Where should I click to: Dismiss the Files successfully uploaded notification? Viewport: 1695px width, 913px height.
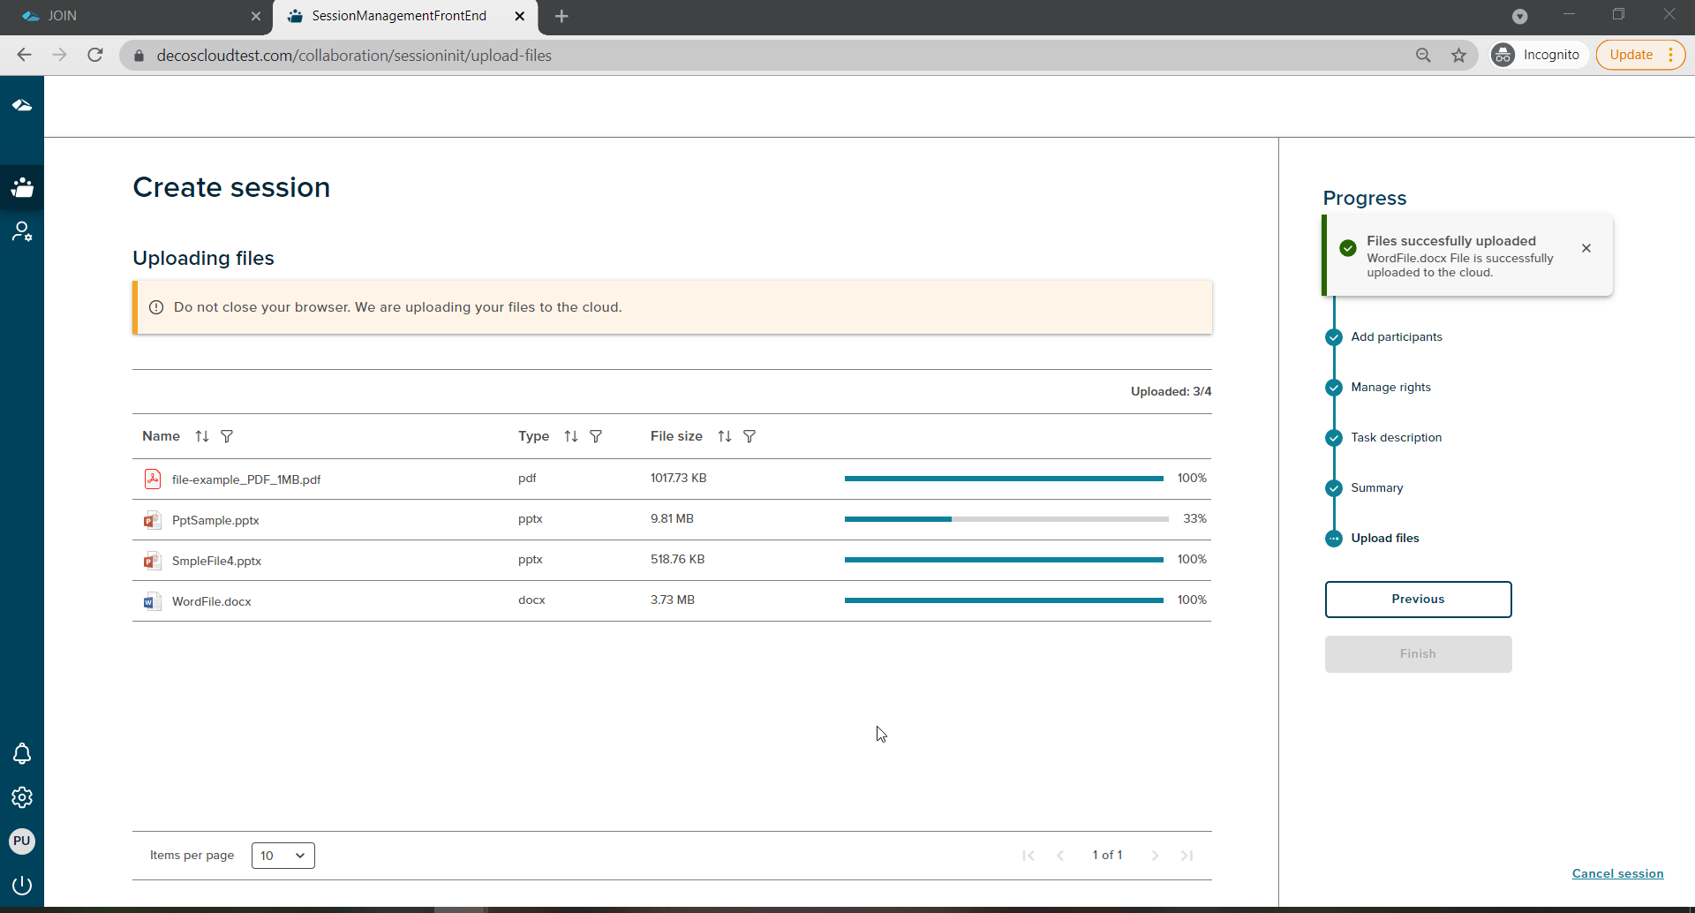click(1586, 248)
